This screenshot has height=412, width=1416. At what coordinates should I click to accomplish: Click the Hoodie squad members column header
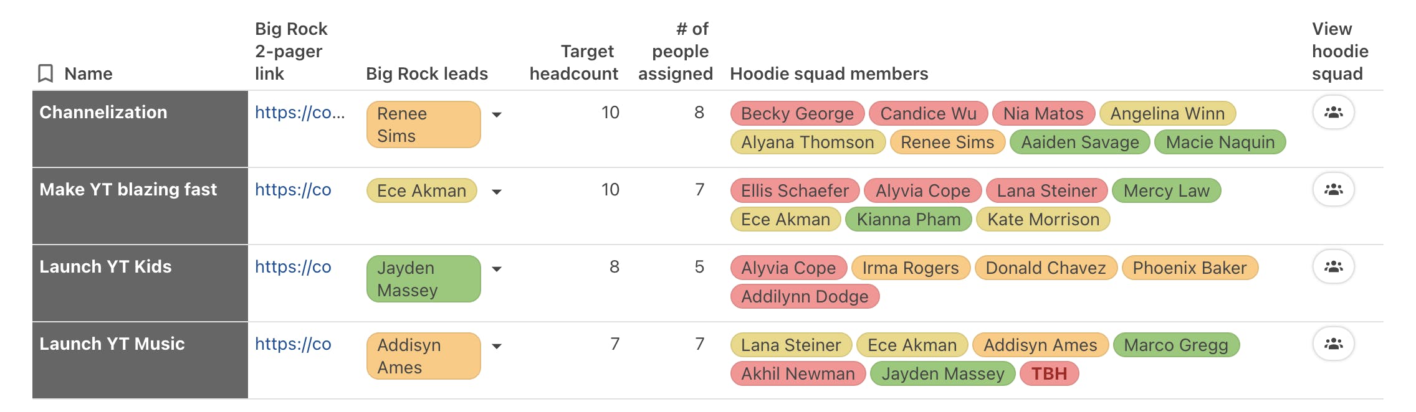tap(829, 73)
